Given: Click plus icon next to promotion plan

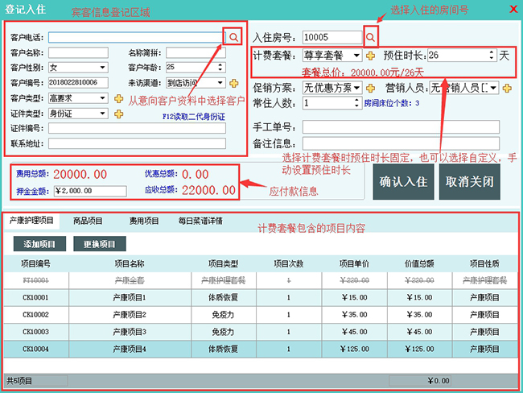Looking at the screenshot, I should [x=370, y=87].
